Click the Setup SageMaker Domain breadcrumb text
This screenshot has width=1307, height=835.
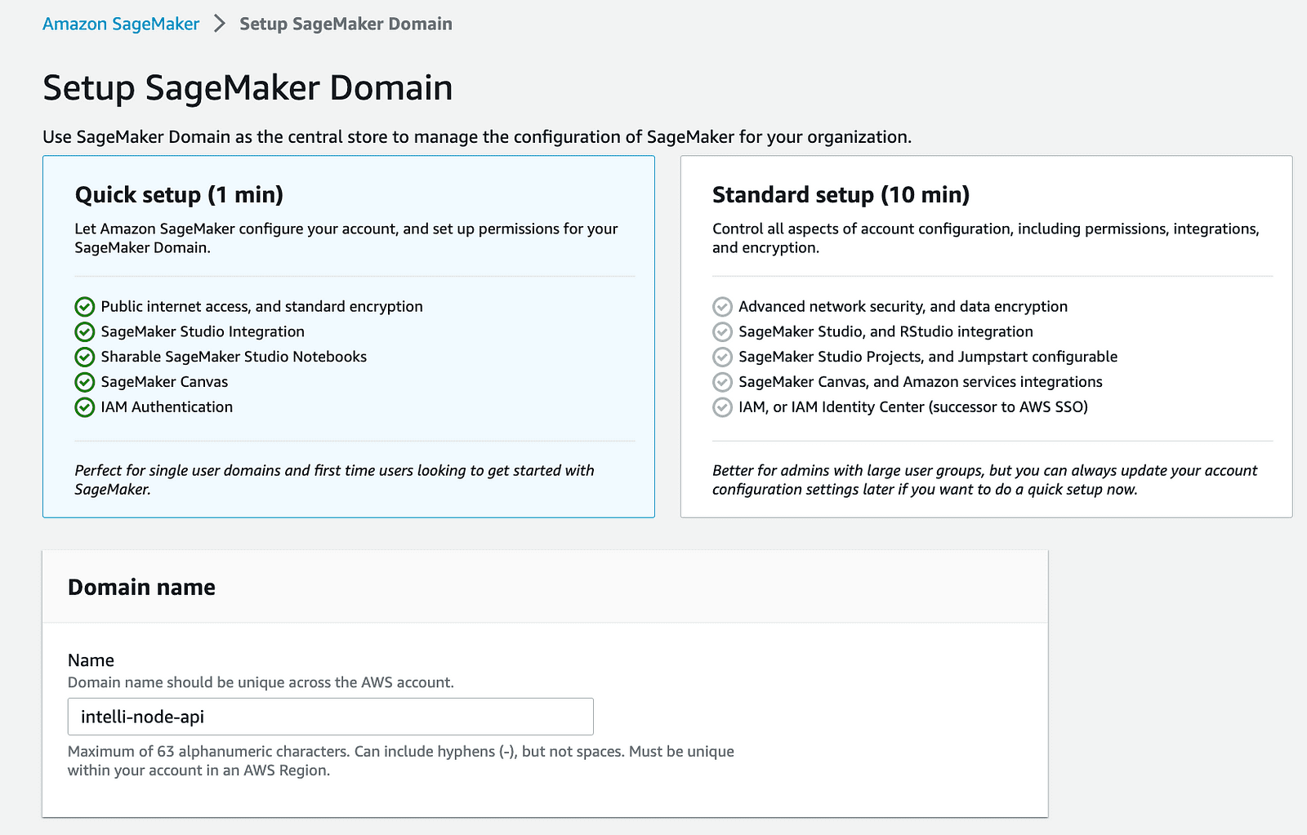(x=346, y=24)
